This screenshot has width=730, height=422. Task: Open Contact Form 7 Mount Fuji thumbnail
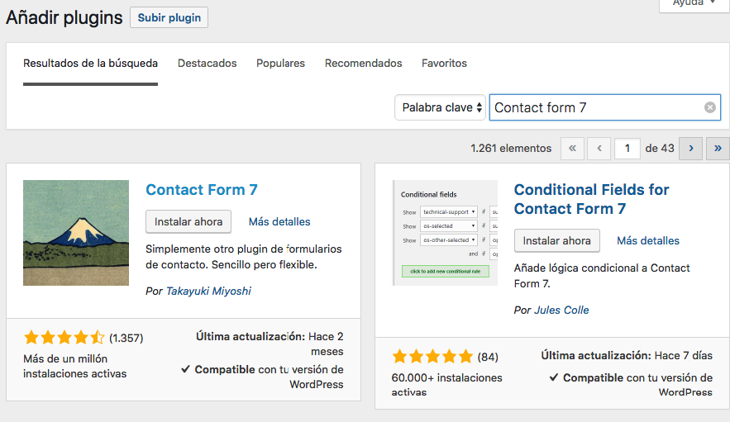pos(76,233)
